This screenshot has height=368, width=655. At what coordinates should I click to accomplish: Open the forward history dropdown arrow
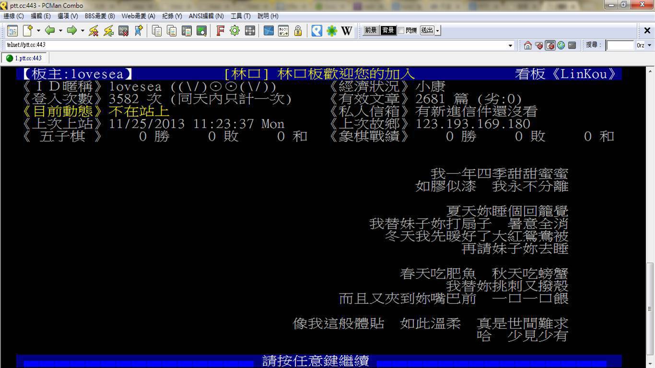[x=82, y=31]
